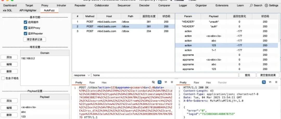Select the action row with <a>abc</a> payload

pos(227,36)
